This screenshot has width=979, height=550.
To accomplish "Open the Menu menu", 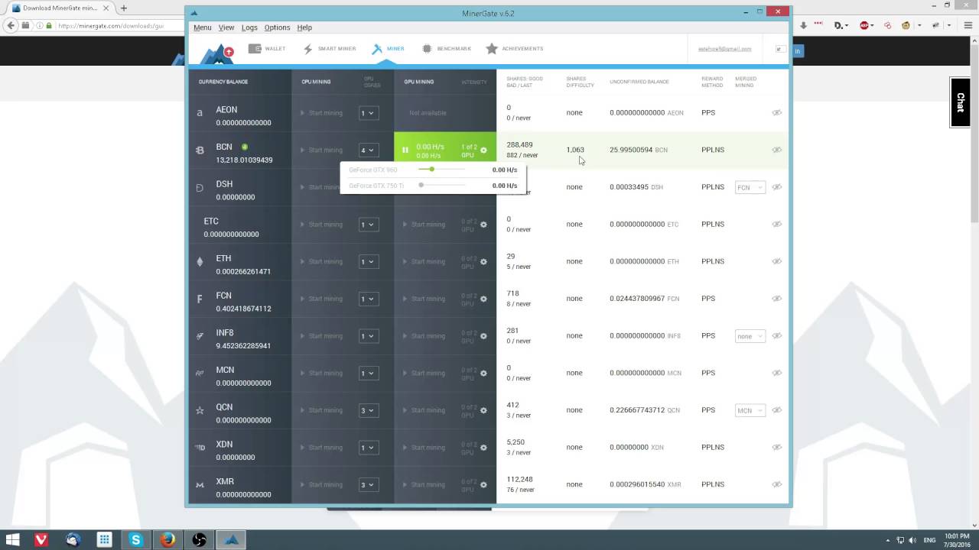I will pyautogui.click(x=203, y=27).
